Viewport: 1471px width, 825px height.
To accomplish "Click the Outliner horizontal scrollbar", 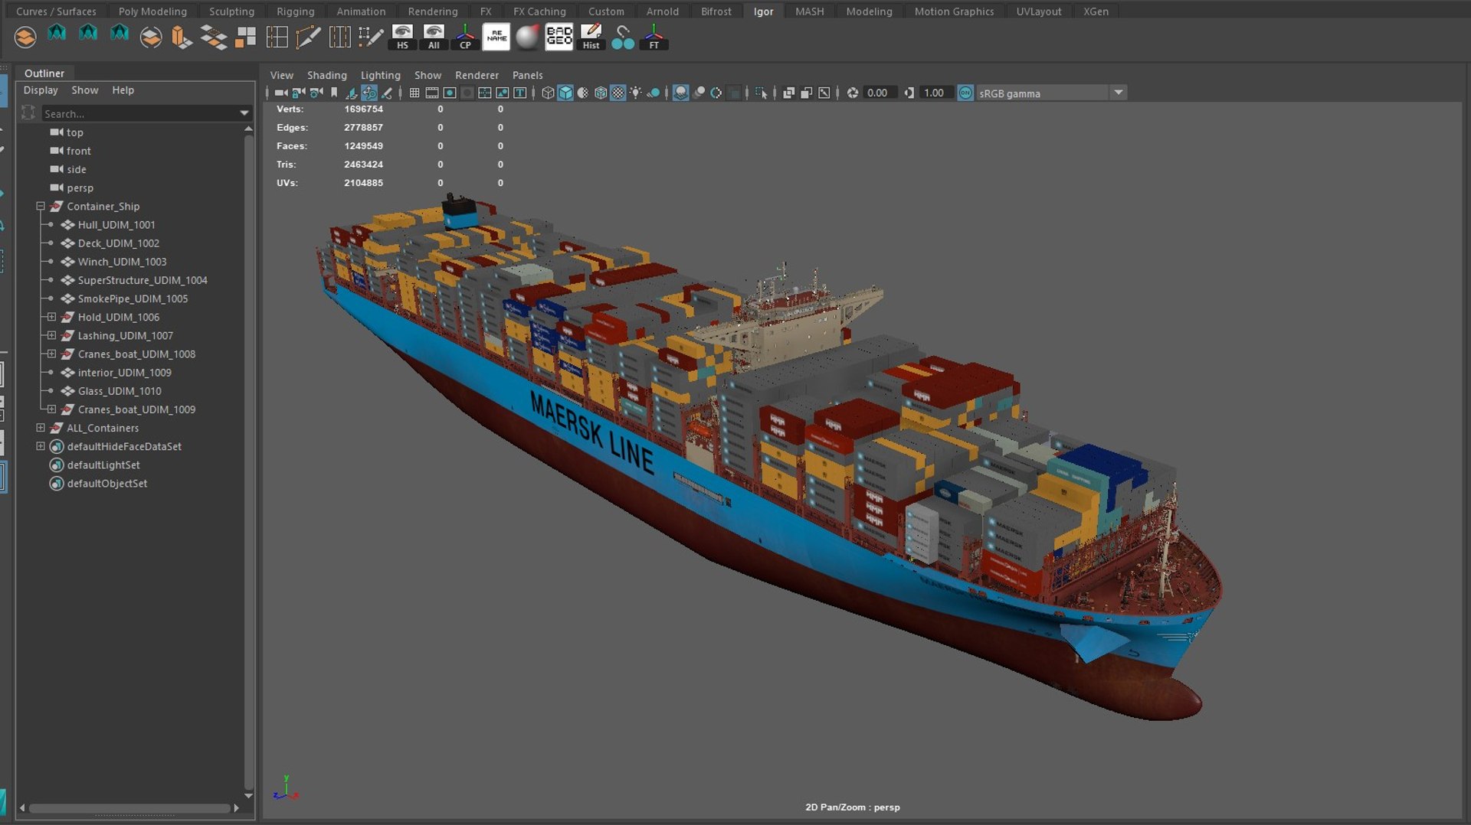I will [x=129, y=807].
